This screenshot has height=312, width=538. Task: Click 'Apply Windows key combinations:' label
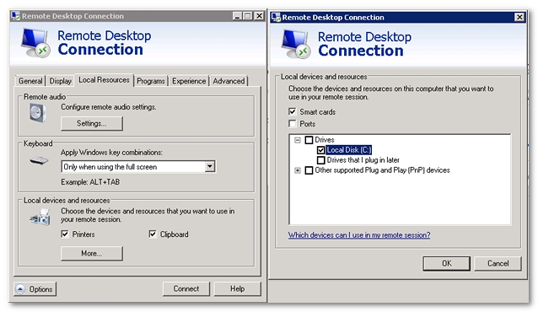click(x=112, y=153)
